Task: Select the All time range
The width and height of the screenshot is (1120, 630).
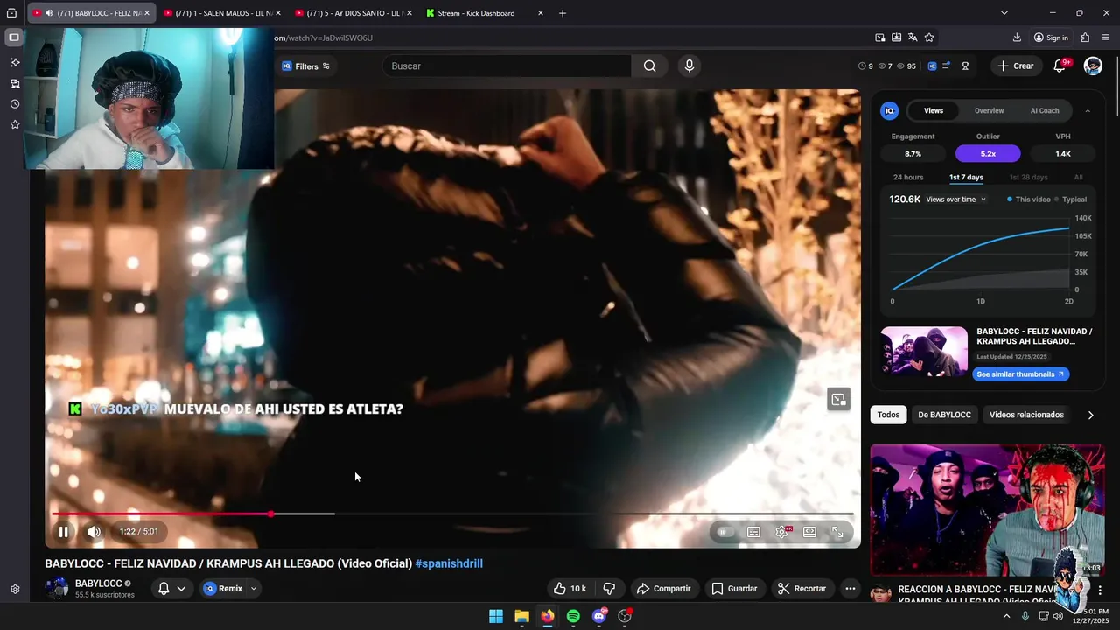Action: [1078, 178]
